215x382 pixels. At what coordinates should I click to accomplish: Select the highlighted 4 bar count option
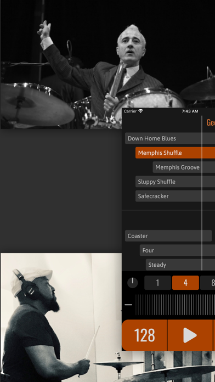click(185, 283)
